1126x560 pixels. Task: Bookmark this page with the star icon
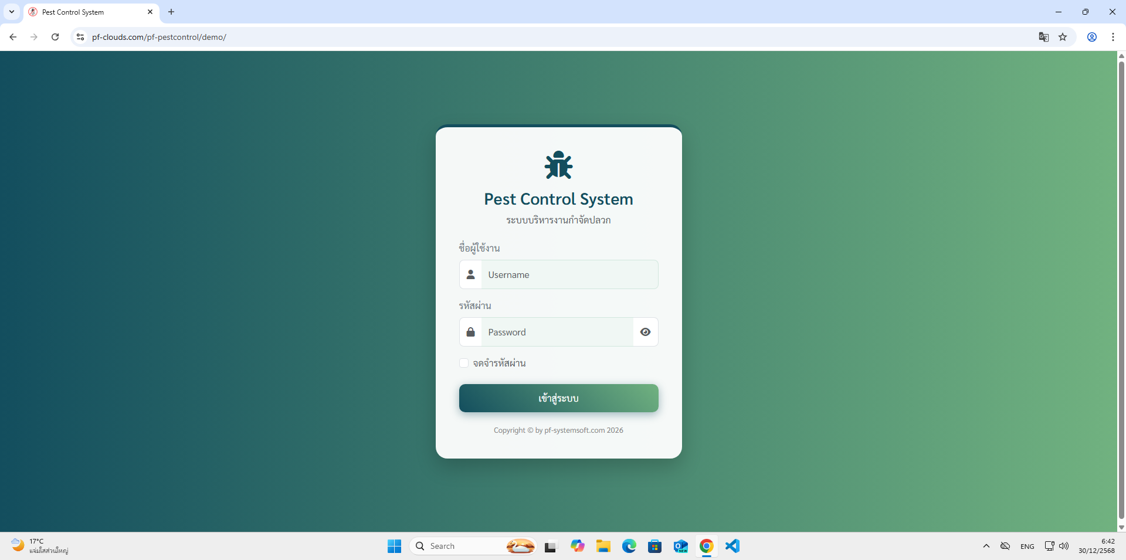(1063, 37)
